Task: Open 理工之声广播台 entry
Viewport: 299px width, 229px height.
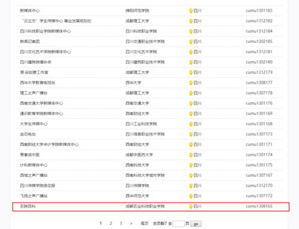Action: tap(33, 93)
